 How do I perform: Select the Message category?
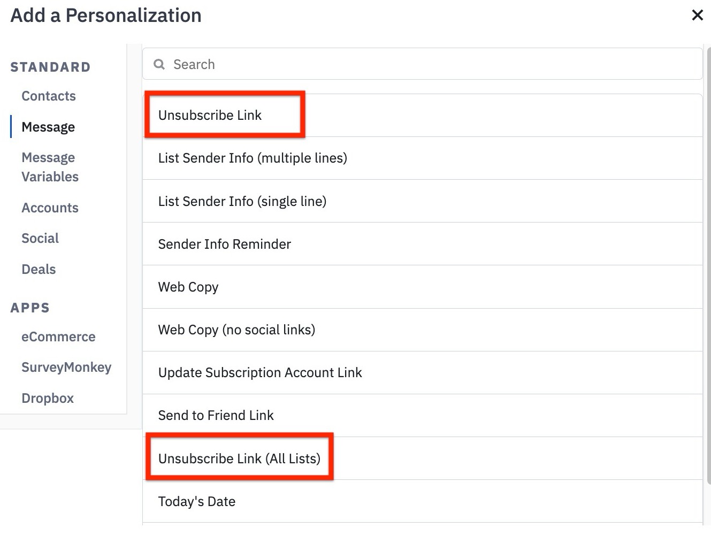click(x=48, y=127)
